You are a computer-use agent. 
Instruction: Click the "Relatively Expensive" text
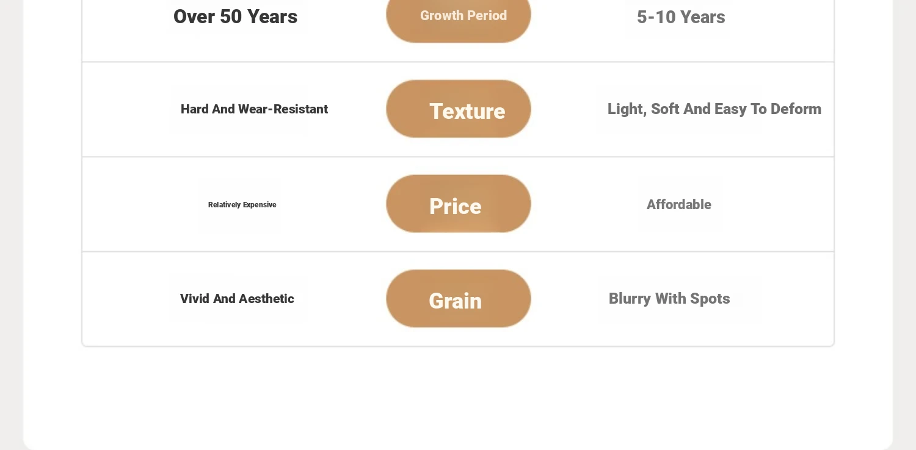click(242, 205)
